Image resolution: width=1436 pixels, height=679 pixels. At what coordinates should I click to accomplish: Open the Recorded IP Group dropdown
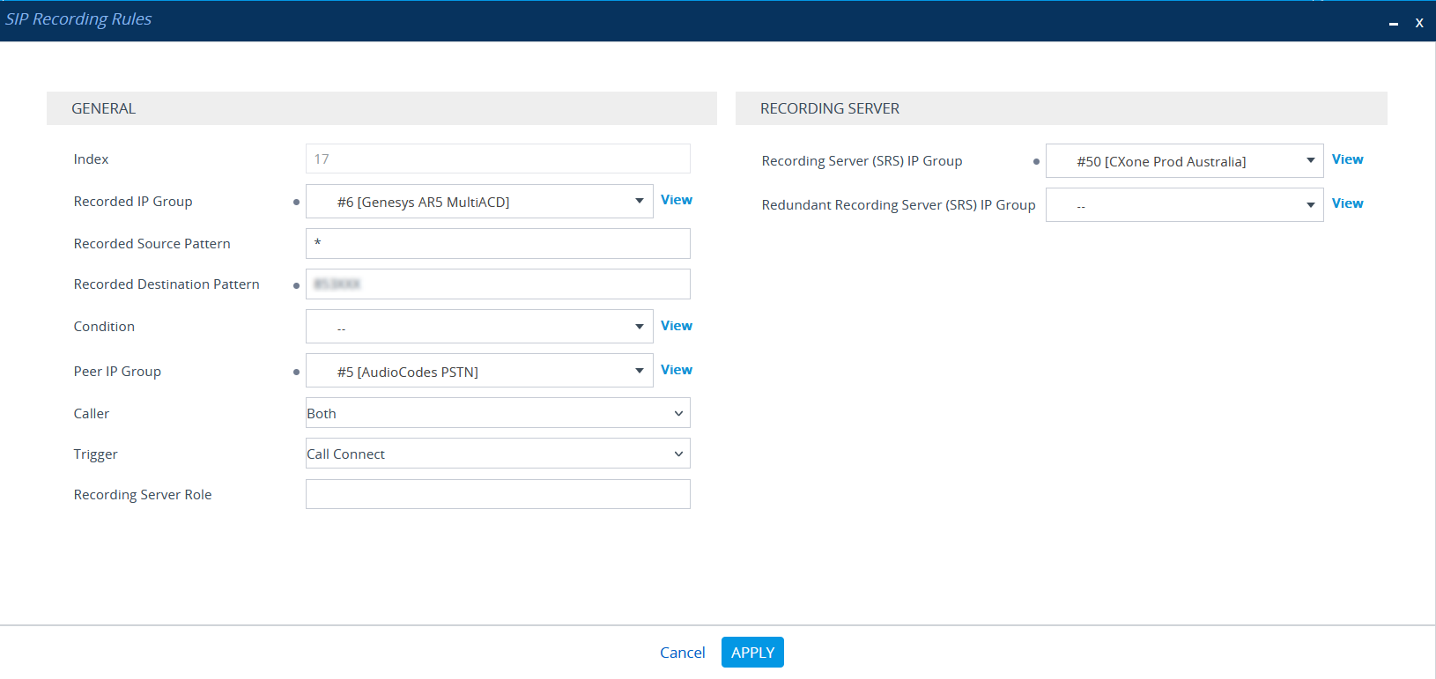[x=478, y=202]
